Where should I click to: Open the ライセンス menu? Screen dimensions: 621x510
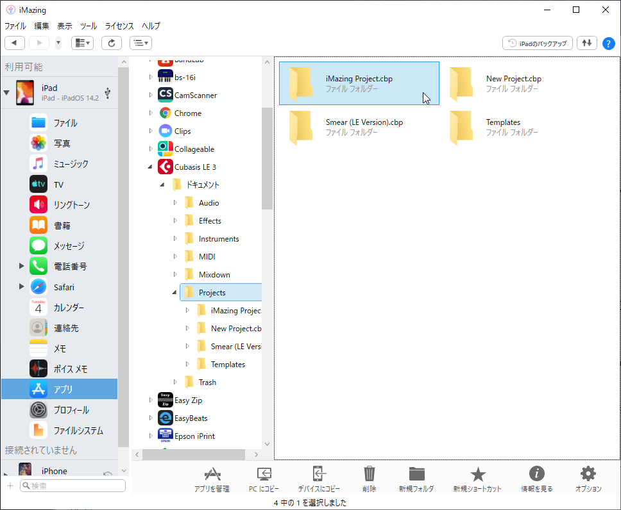[119, 26]
